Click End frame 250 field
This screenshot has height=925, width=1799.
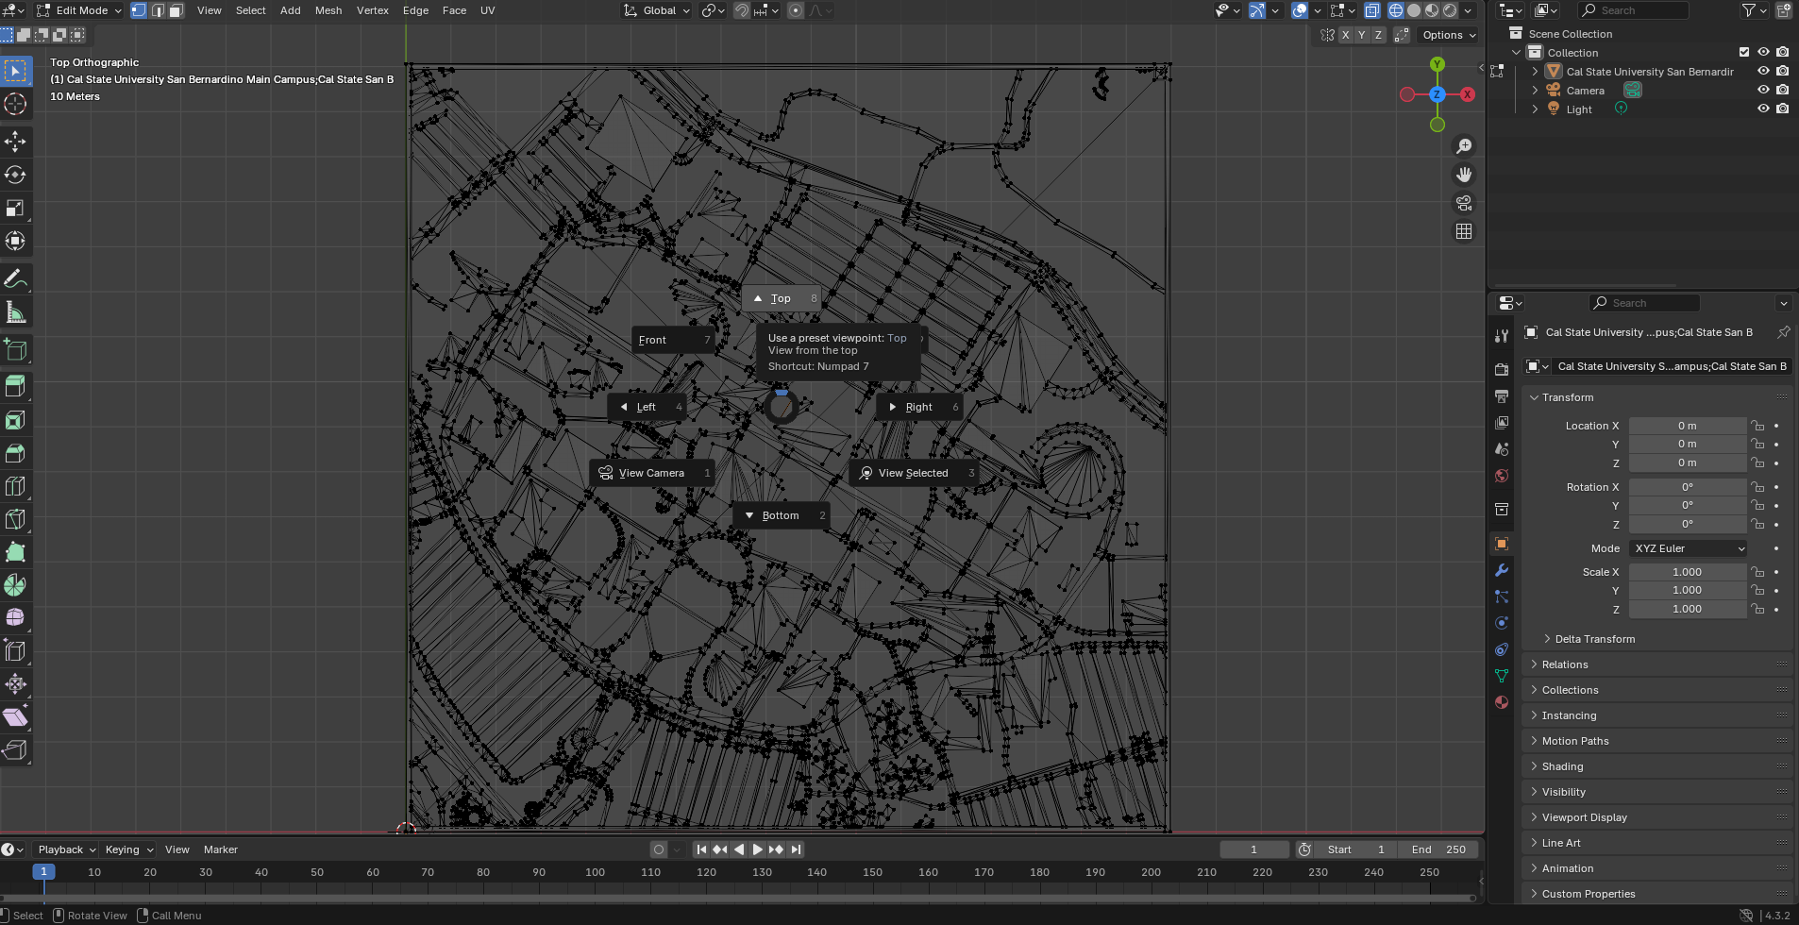tap(1438, 849)
